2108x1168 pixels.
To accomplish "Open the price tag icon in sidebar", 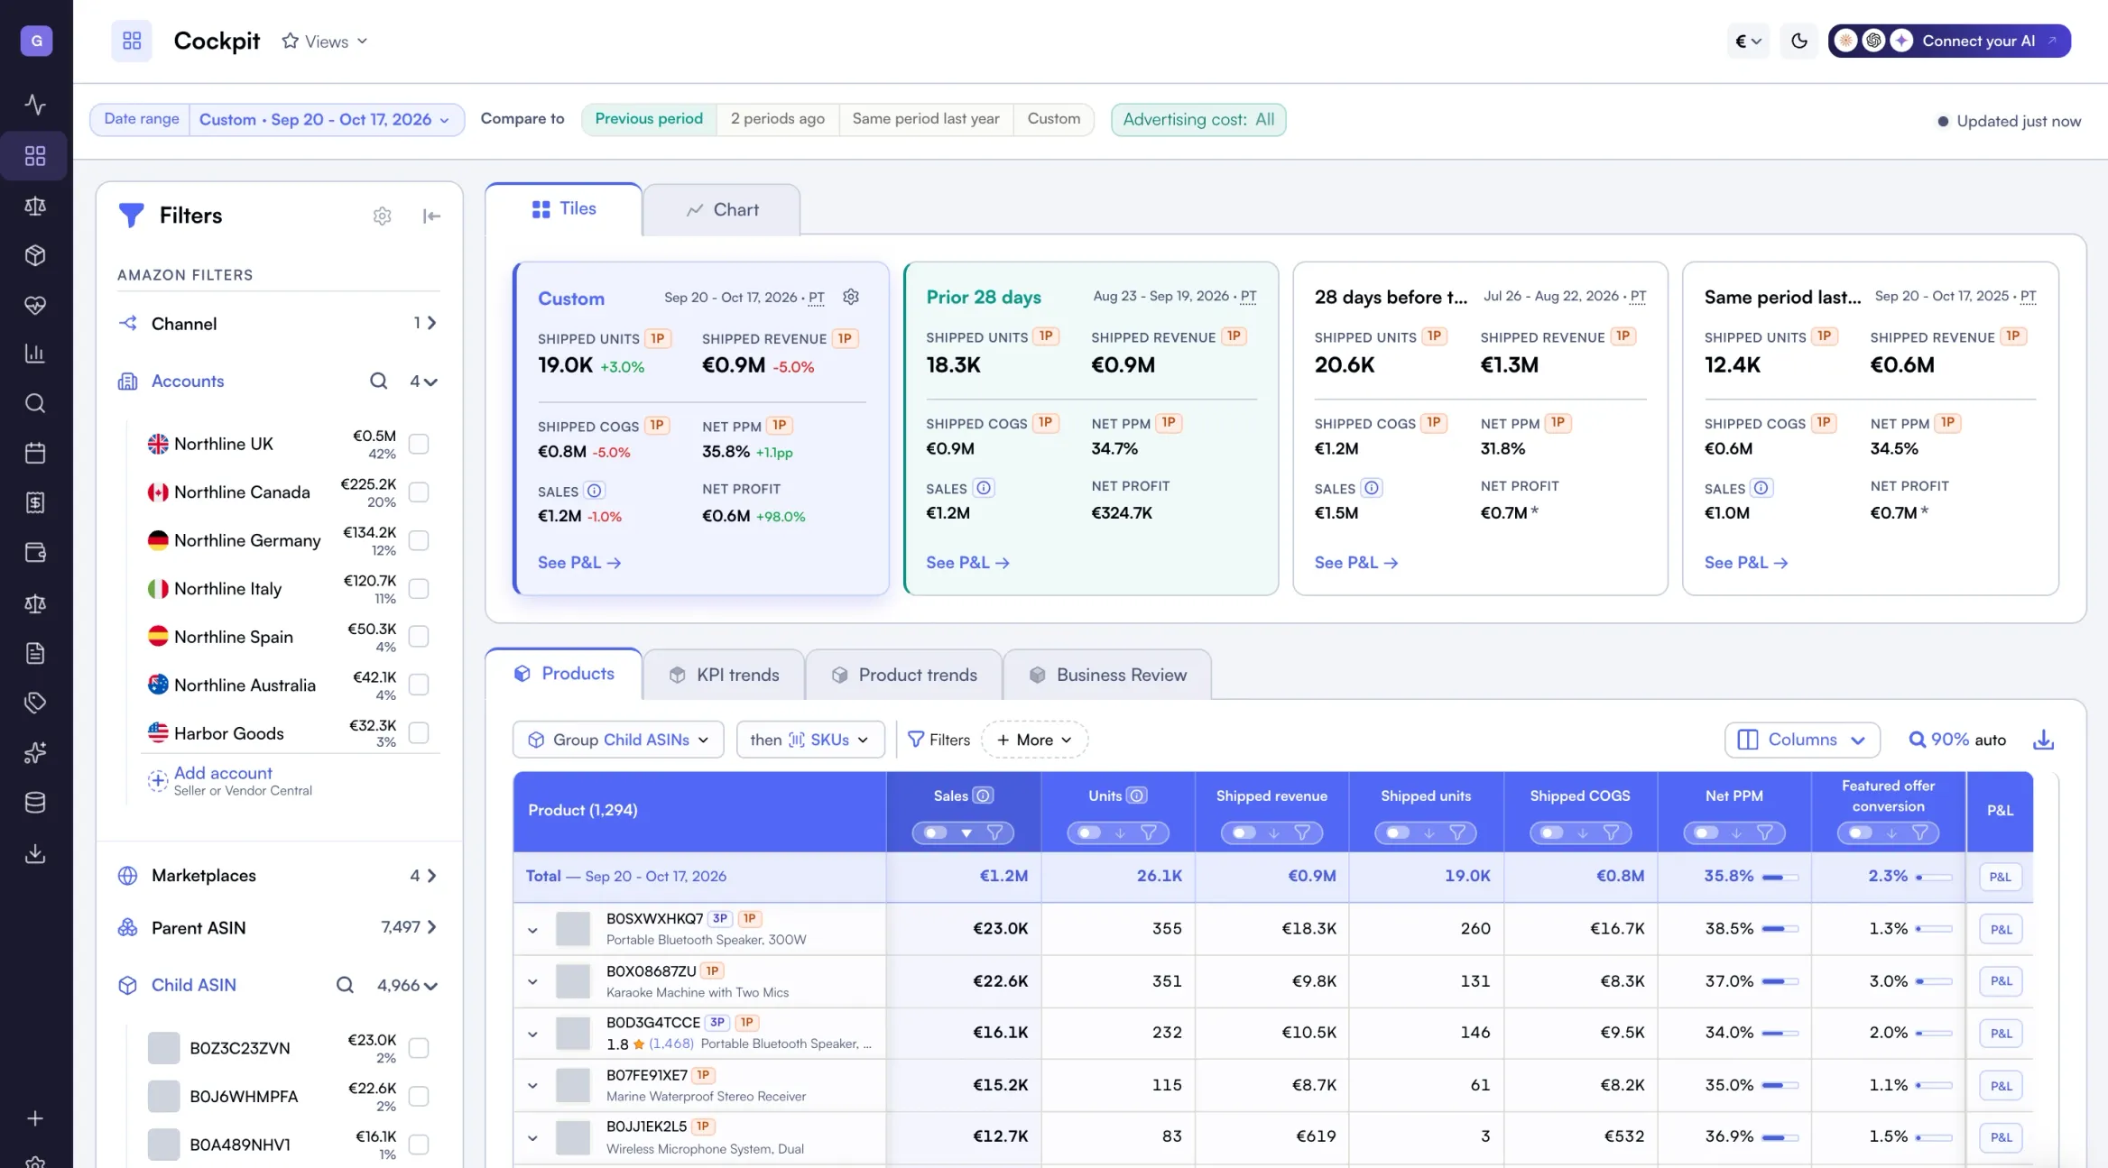I will pos(35,702).
